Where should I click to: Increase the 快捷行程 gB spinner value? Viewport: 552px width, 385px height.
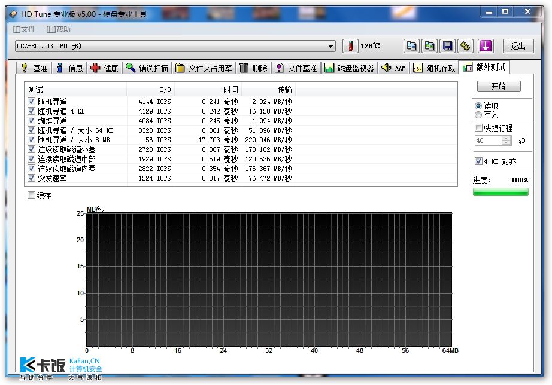coord(506,139)
